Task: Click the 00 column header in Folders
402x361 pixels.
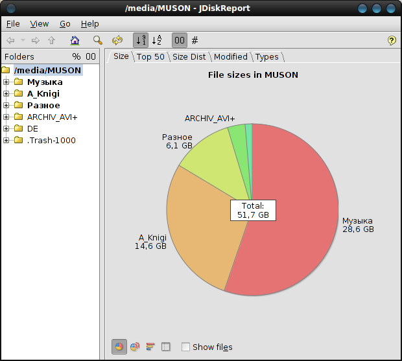Action: pyautogui.click(x=91, y=56)
